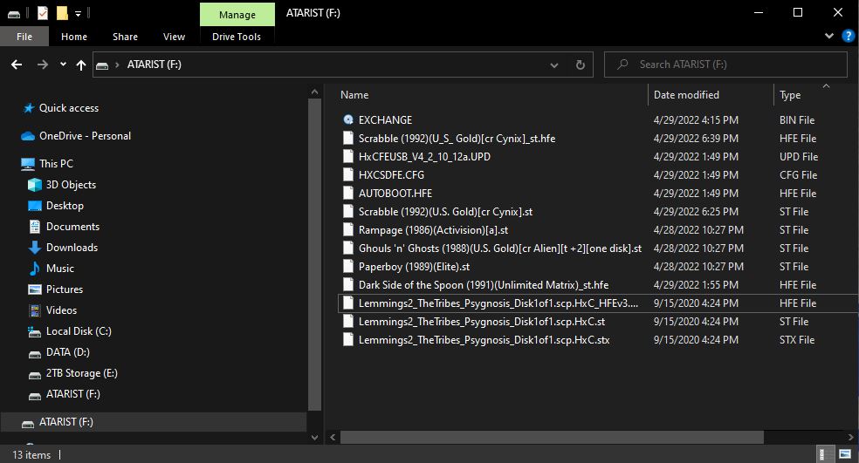859x463 pixels.
Task: Refresh the ATARIST (F:) folder
Action: [581, 65]
